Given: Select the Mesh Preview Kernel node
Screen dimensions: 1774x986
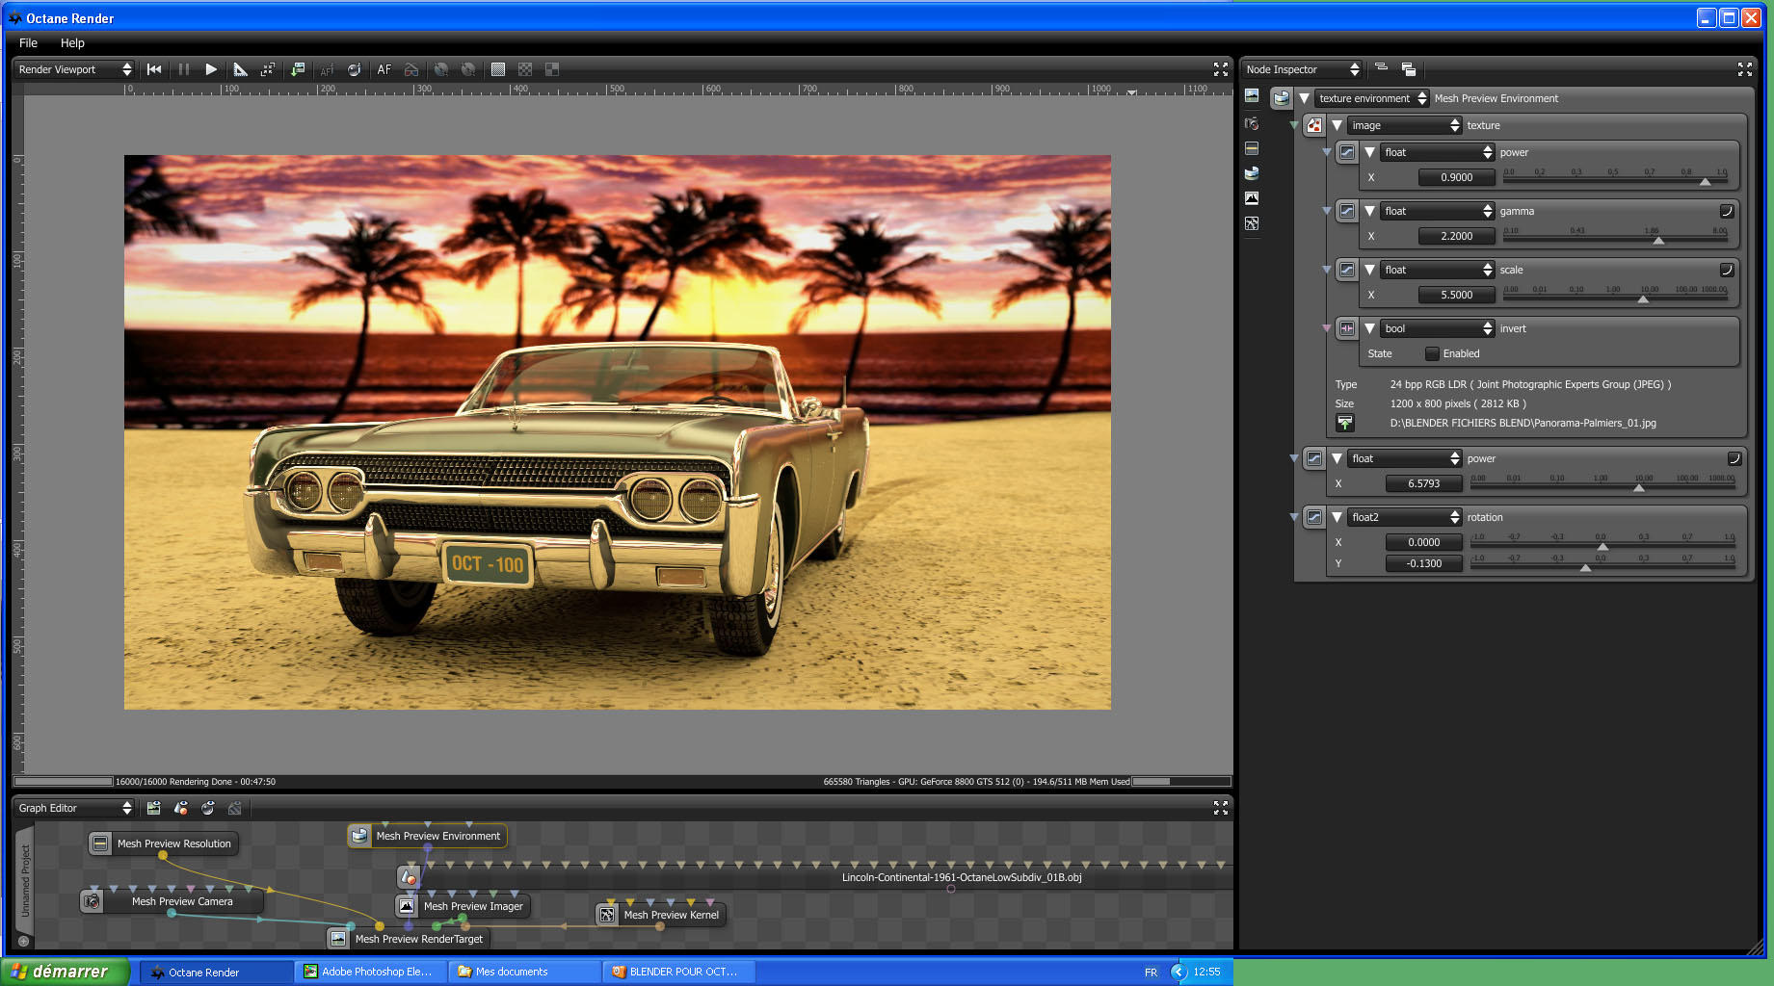Looking at the screenshot, I should (x=660, y=915).
